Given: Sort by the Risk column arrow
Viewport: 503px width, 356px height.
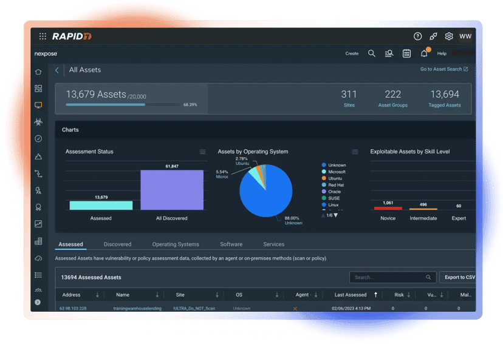Looking at the screenshot, I should point(409,295).
